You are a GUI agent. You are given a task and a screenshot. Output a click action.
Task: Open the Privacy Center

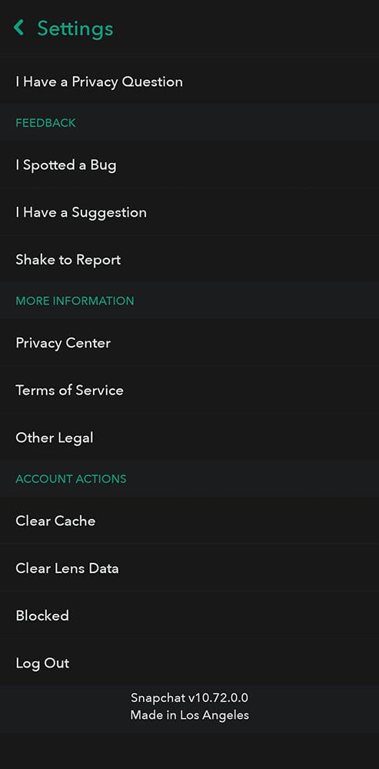pyautogui.click(x=189, y=343)
